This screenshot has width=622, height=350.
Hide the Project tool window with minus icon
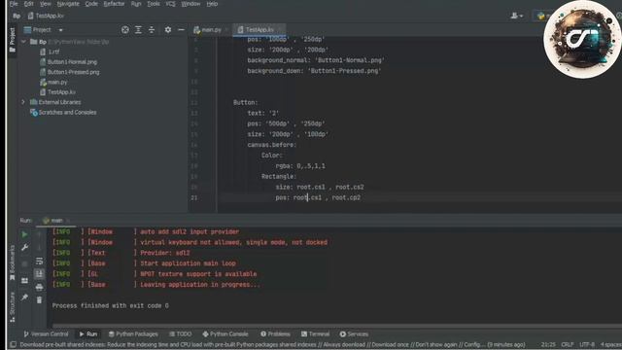(182, 30)
